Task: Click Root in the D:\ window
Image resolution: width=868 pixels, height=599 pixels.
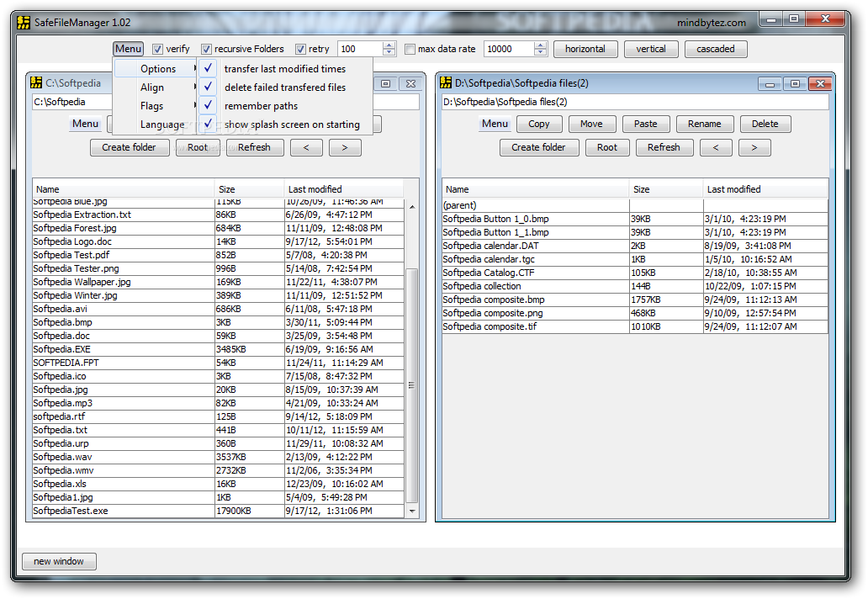Action: (x=606, y=147)
